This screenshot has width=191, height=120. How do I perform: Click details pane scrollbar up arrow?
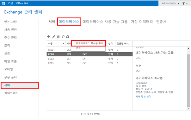click(188, 48)
